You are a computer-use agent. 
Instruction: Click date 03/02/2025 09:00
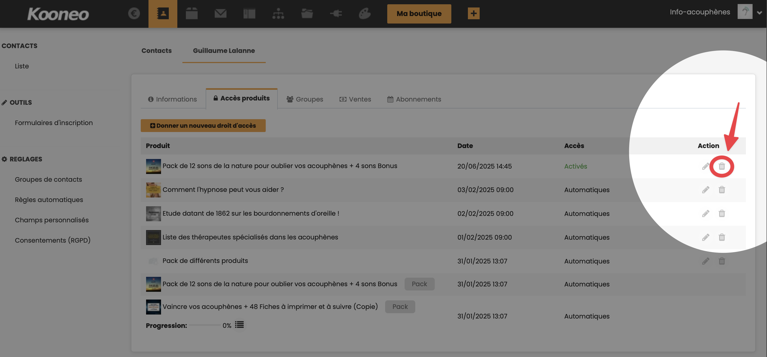(485, 190)
